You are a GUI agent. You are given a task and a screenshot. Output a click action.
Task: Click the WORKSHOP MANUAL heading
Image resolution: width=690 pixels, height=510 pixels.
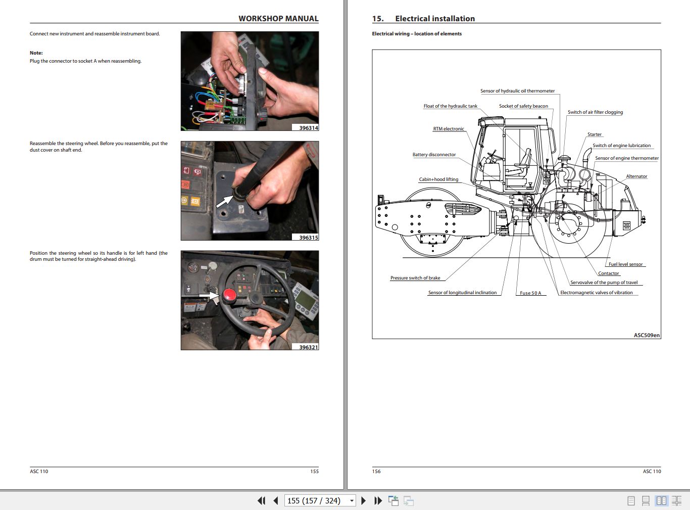278,18
